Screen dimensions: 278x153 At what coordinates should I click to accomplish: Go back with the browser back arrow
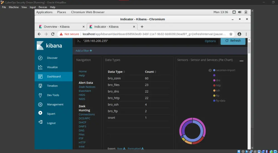coord(39,34)
